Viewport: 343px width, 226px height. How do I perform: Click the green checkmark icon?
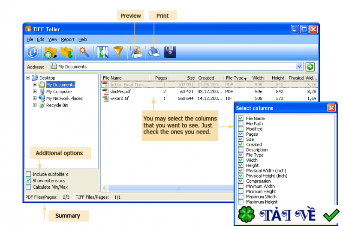coord(331,214)
